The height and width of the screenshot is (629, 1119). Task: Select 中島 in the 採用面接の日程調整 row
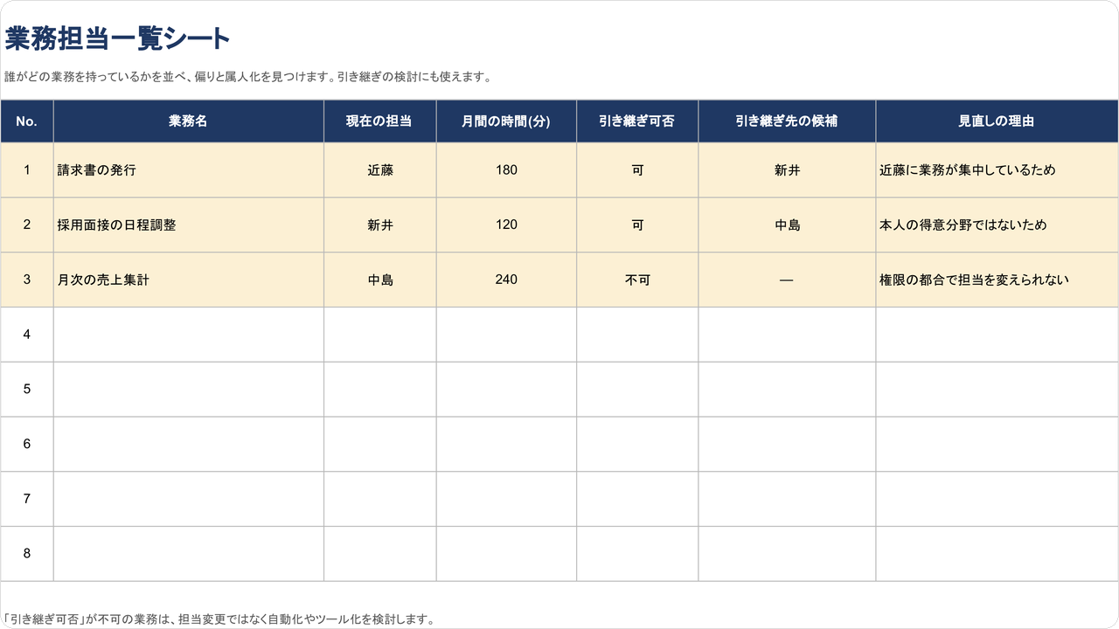(787, 225)
